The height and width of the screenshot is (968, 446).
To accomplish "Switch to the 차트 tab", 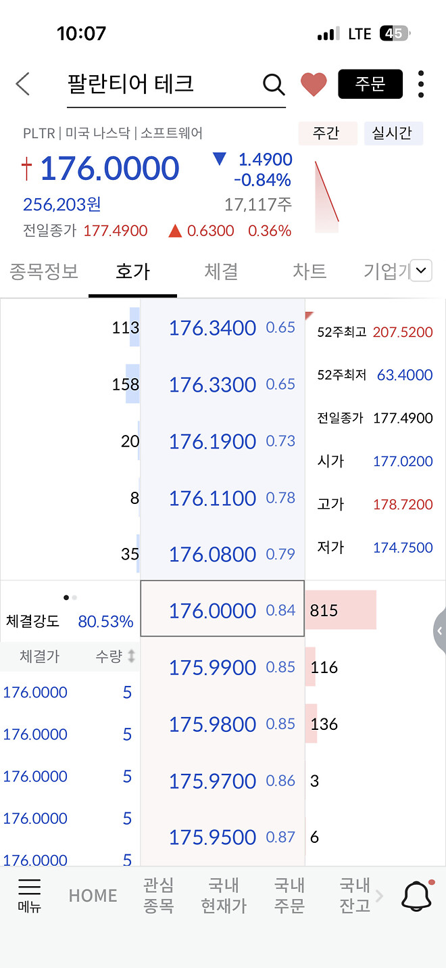I will [x=308, y=270].
